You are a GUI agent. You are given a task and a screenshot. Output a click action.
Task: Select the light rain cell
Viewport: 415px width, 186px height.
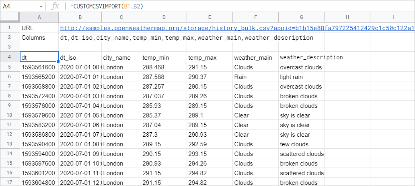pyautogui.click(x=301, y=77)
